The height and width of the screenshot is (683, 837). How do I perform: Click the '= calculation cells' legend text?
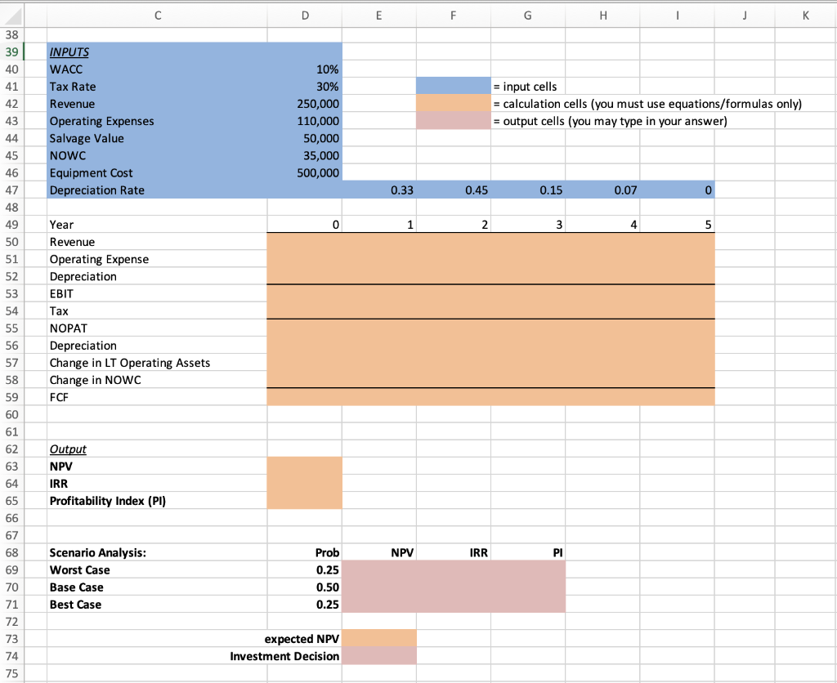[x=647, y=104]
